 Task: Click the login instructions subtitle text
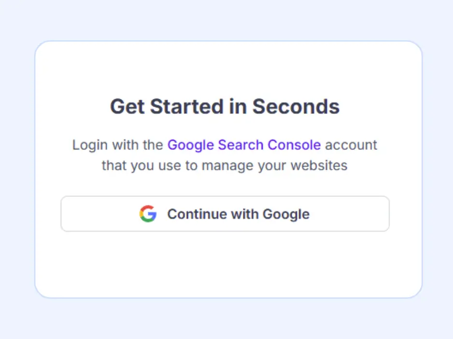225,155
